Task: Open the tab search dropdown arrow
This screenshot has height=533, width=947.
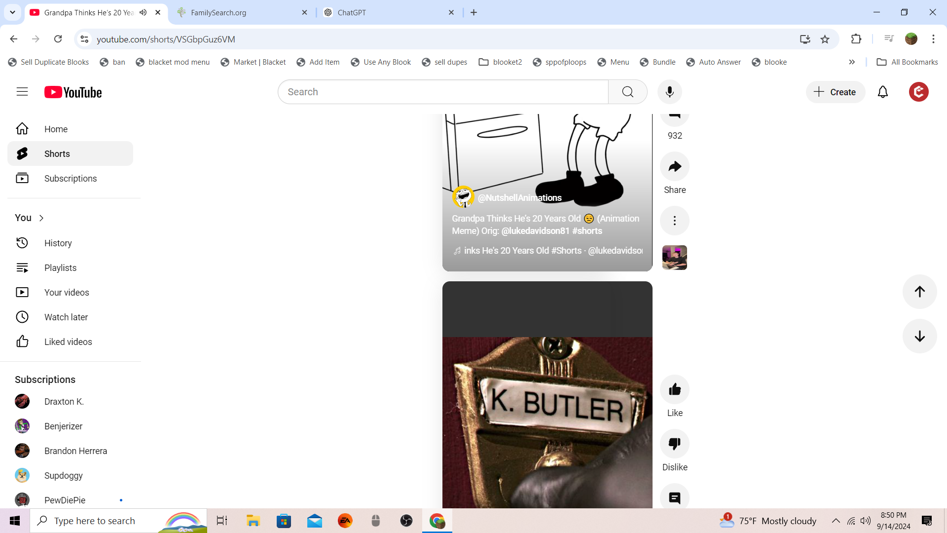Action: [13, 13]
